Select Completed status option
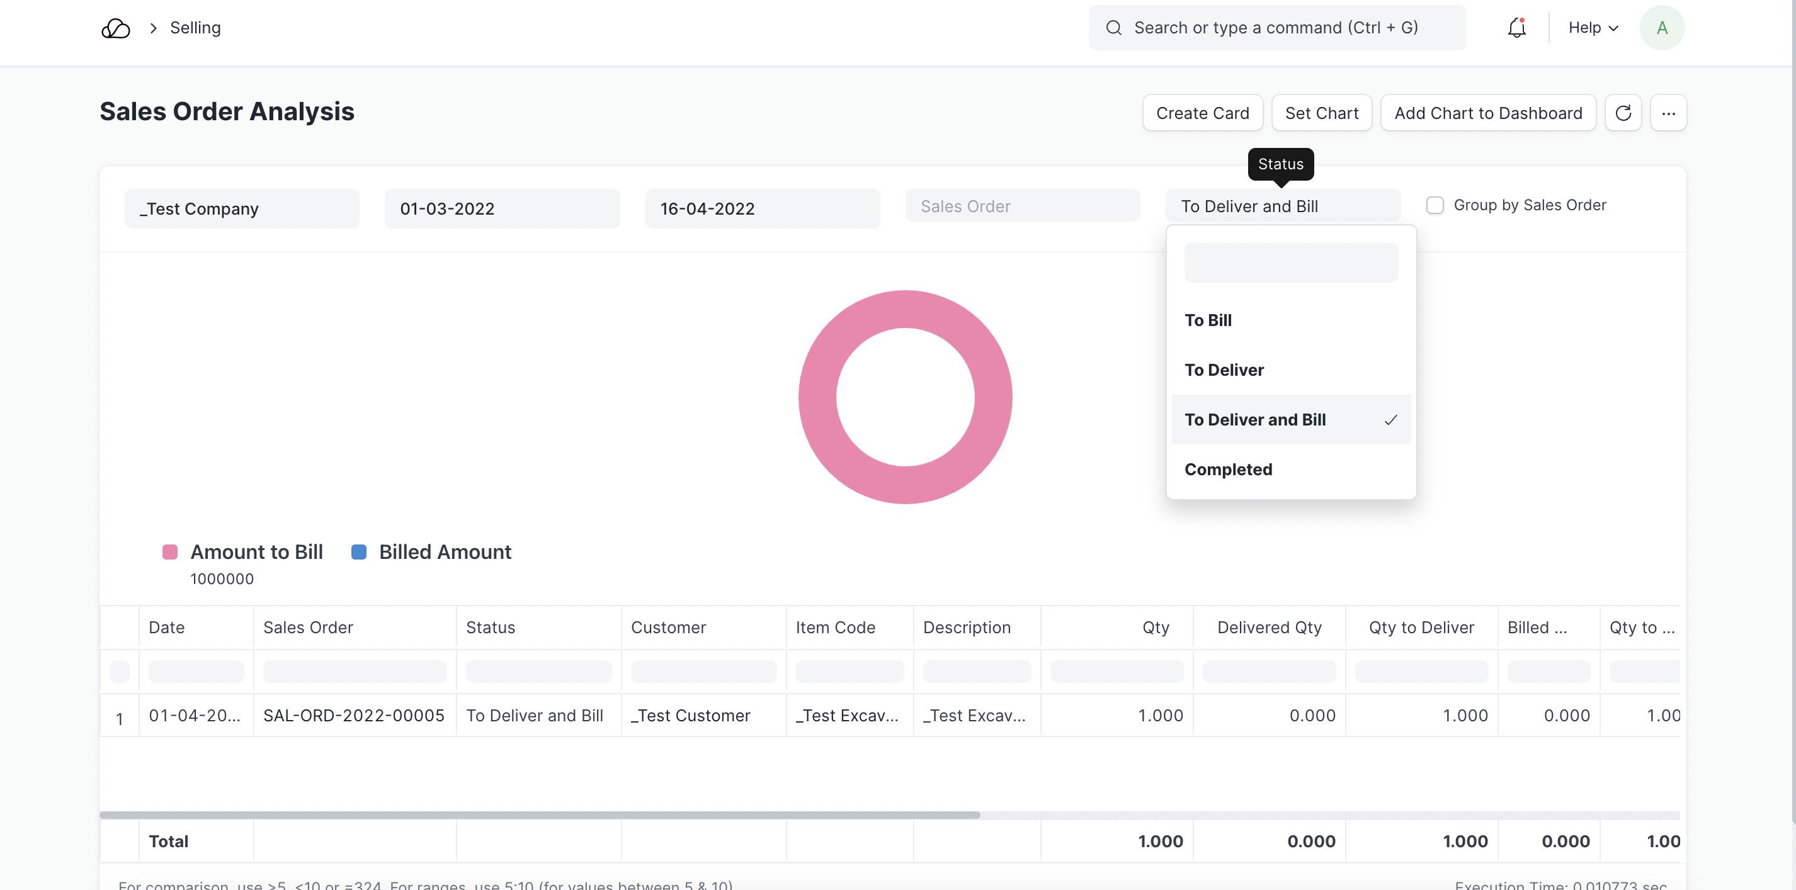The image size is (1796, 890). click(1228, 470)
